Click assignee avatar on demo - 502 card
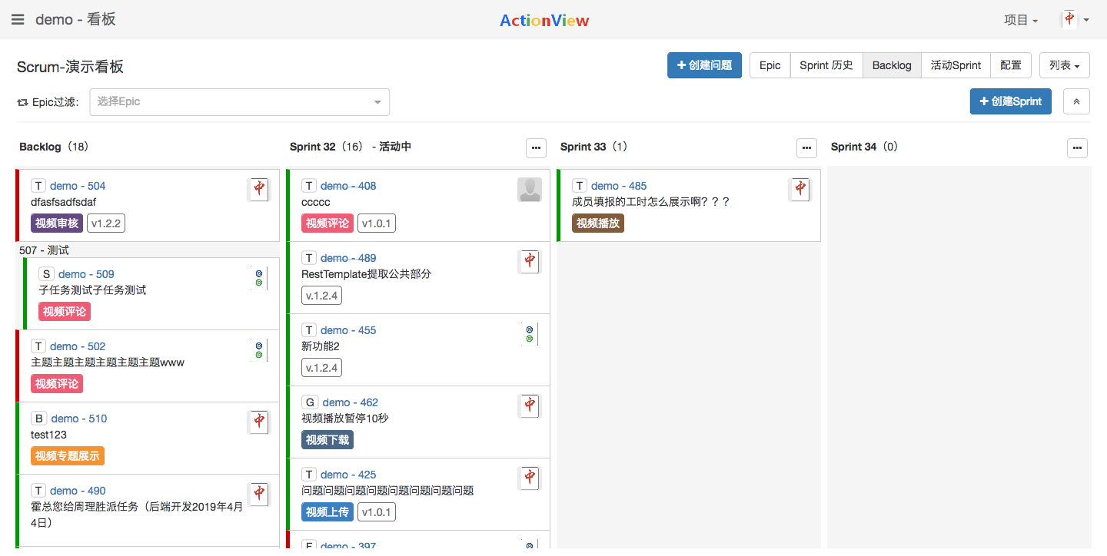The image size is (1107, 556). tap(259, 350)
